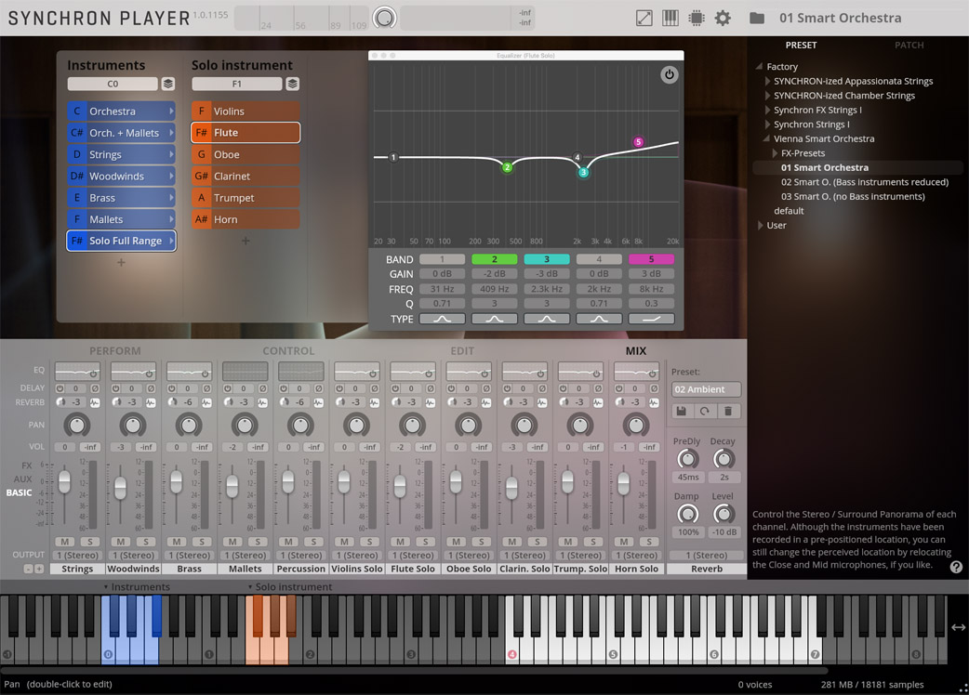
Task: Add new slot under Instruments list
Action: (x=121, y=262)
